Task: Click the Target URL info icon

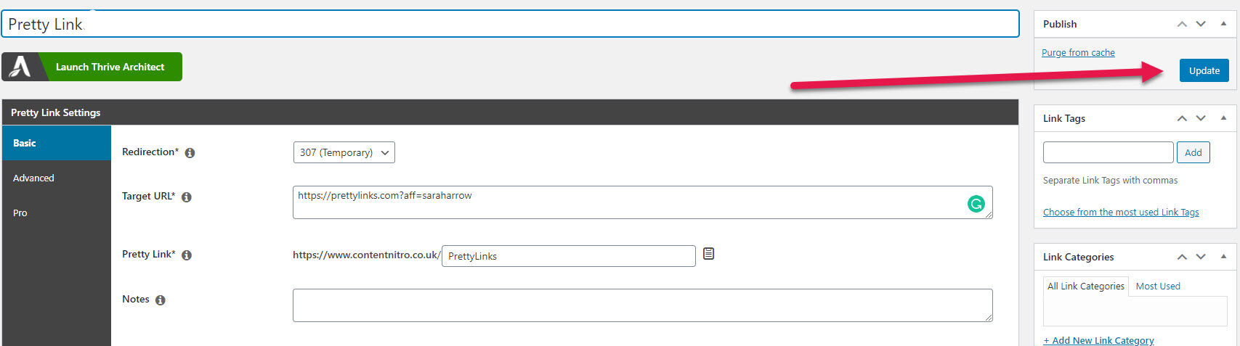Action: [187, 197]
